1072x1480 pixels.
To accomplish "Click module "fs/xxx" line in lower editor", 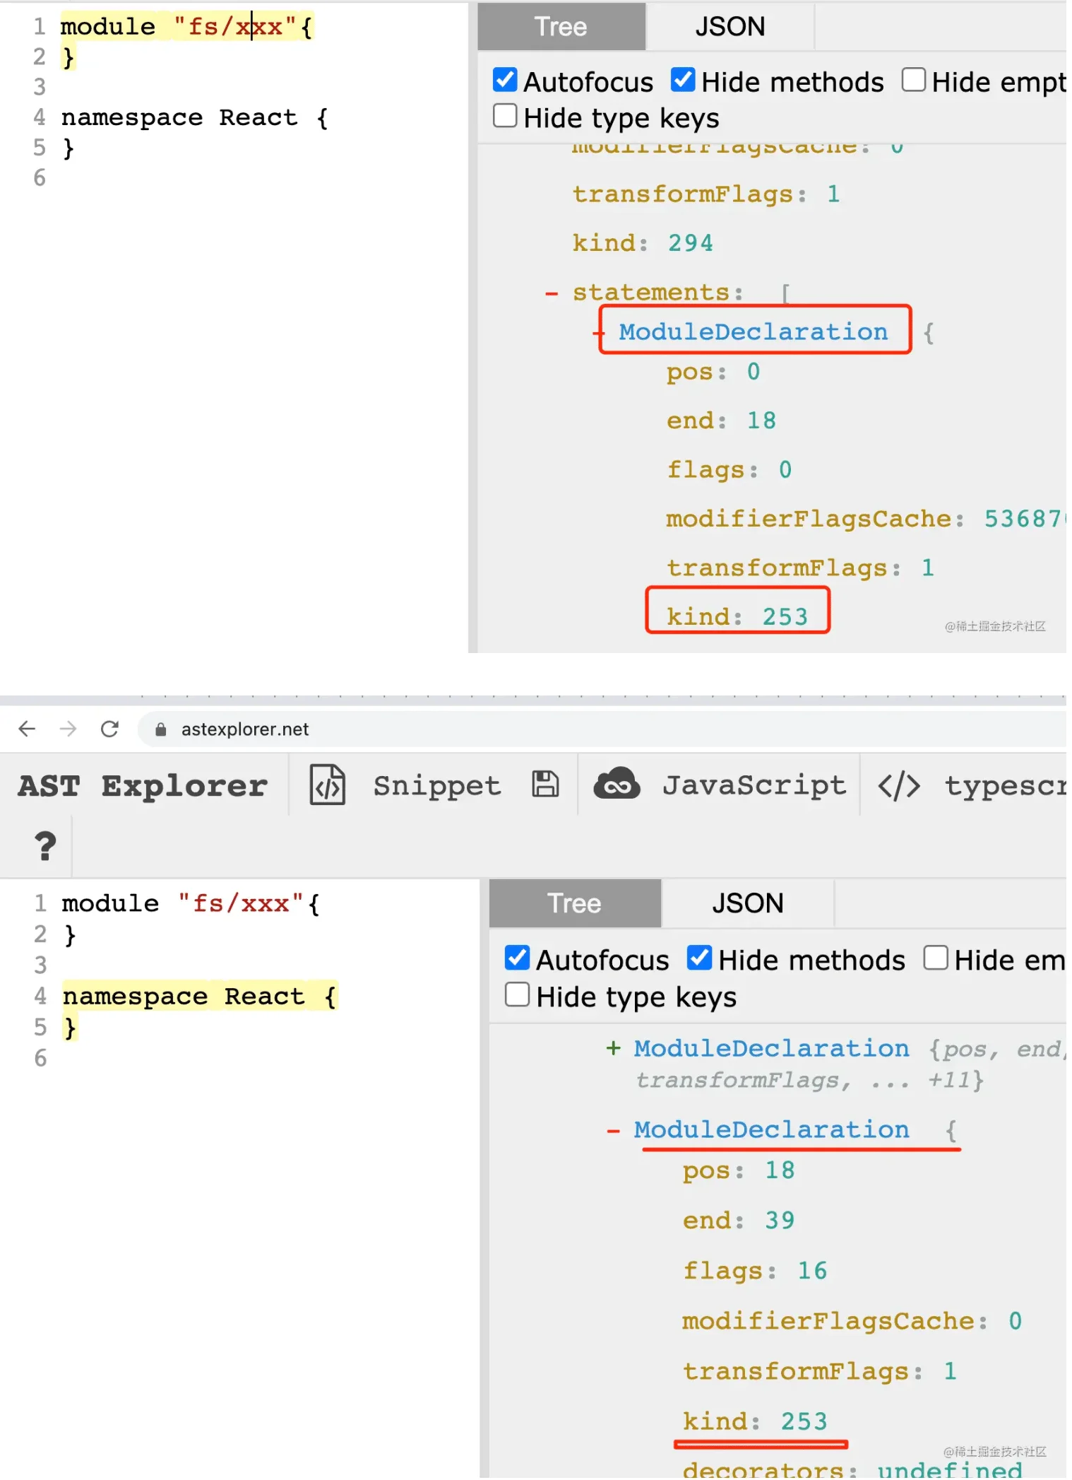I will (191, 903).
